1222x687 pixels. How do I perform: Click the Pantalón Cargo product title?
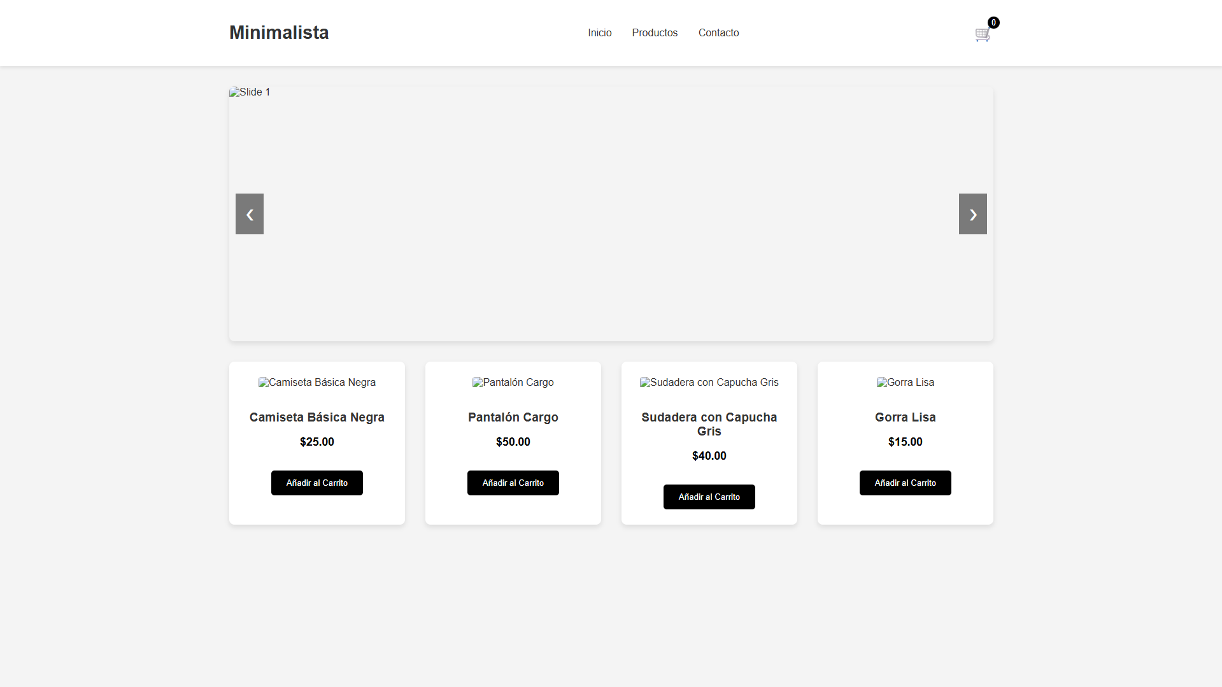pyautogui.click(x=513, y=417)
